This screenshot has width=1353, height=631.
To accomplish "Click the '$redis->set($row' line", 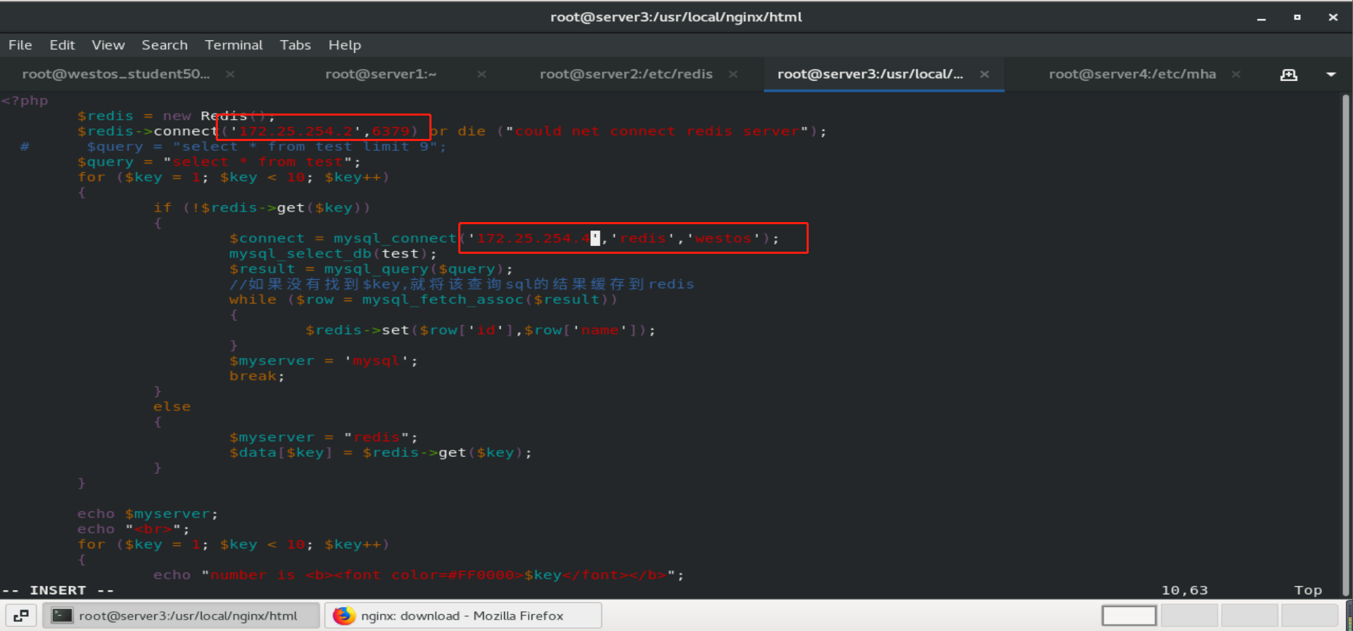I will (481, 330).
